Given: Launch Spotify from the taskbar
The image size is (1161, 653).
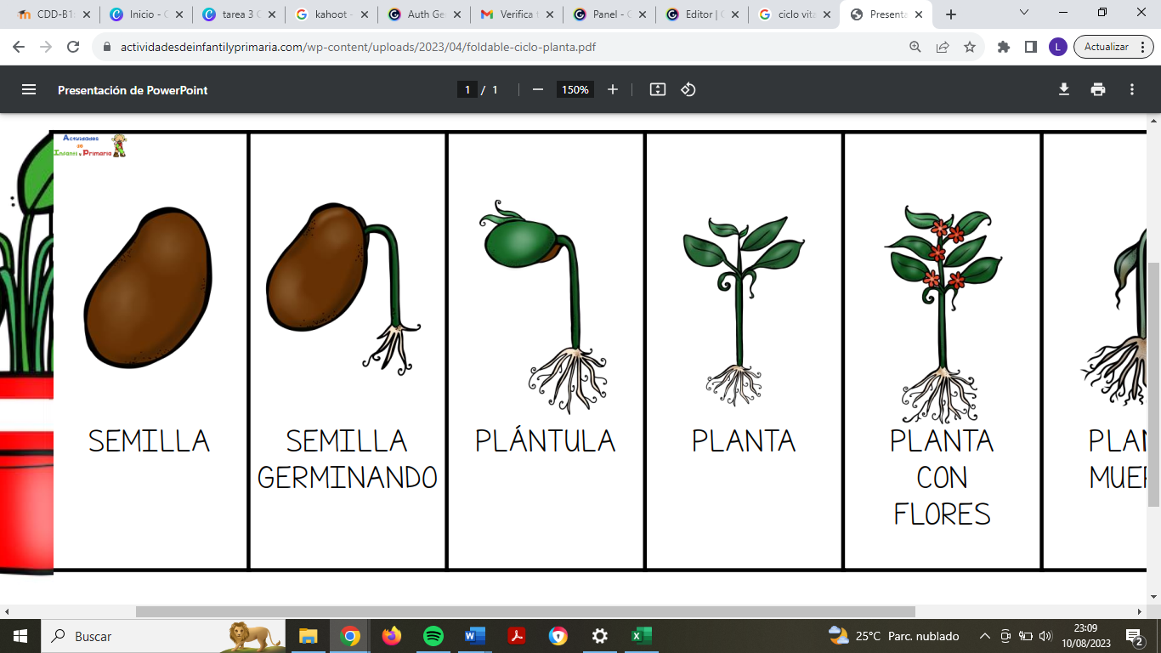Looking at the screenshot, I should tap(432, 636).
